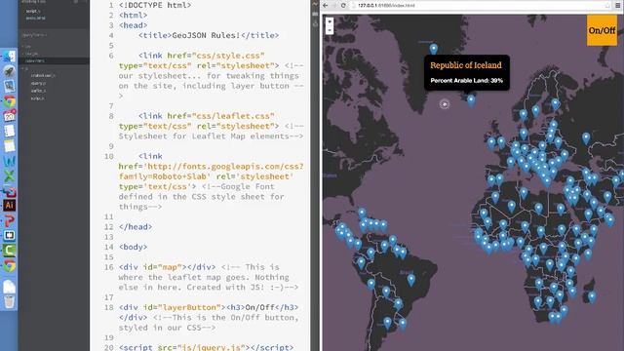This screenshot has height=351, width=624.
Task: Launch Microsoft Word from the dock
Action: pyautogui.click(x=9, y=161)
